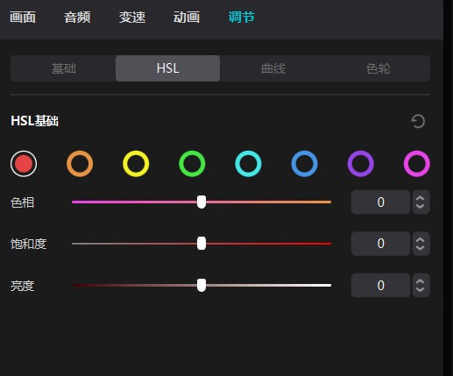Select the green color channel circle
Screen dimensions: 453x376
coord(192,164)
